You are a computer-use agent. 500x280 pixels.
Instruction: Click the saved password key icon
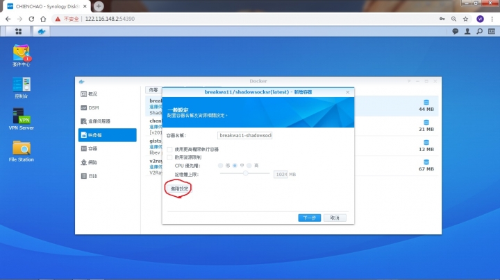pos(442,19)
